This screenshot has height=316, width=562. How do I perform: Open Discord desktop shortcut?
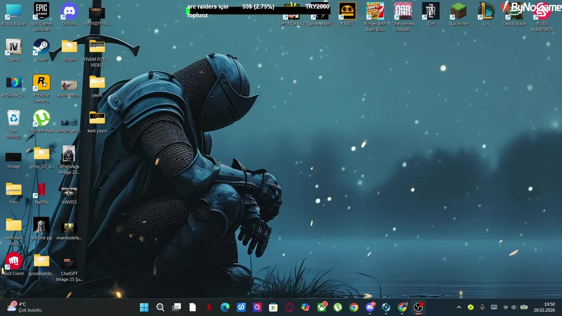coord(69,14)
